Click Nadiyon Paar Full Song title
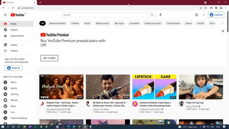Image resolution: width=229 pixels, height=129 pixels. [63, 104]
